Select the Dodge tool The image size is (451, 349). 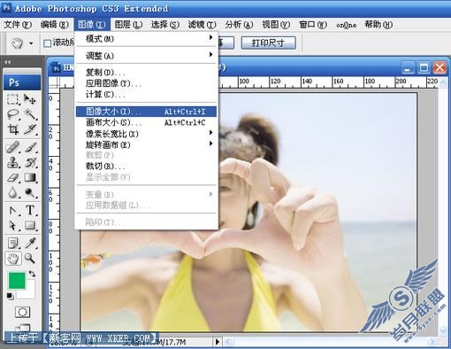pyautogui.click(x=30, y=193)
